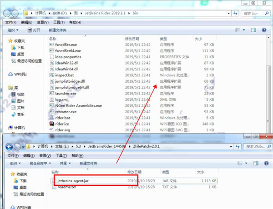Click the 打开 button in the bin toolbar
This screenshot has height=209, width=273.
[x=34, y=30]
